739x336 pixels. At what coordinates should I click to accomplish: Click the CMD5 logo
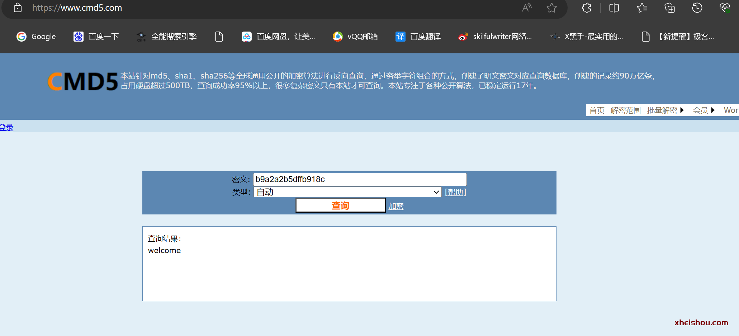83,81
